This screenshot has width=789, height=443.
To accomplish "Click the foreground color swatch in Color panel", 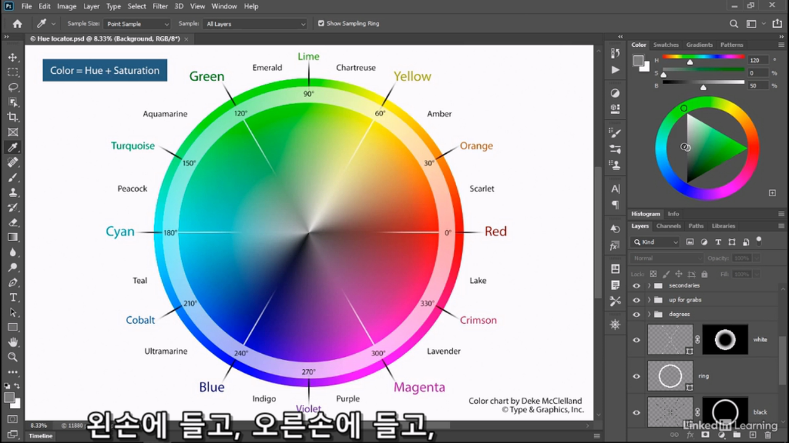I will [x=638, y=60].
